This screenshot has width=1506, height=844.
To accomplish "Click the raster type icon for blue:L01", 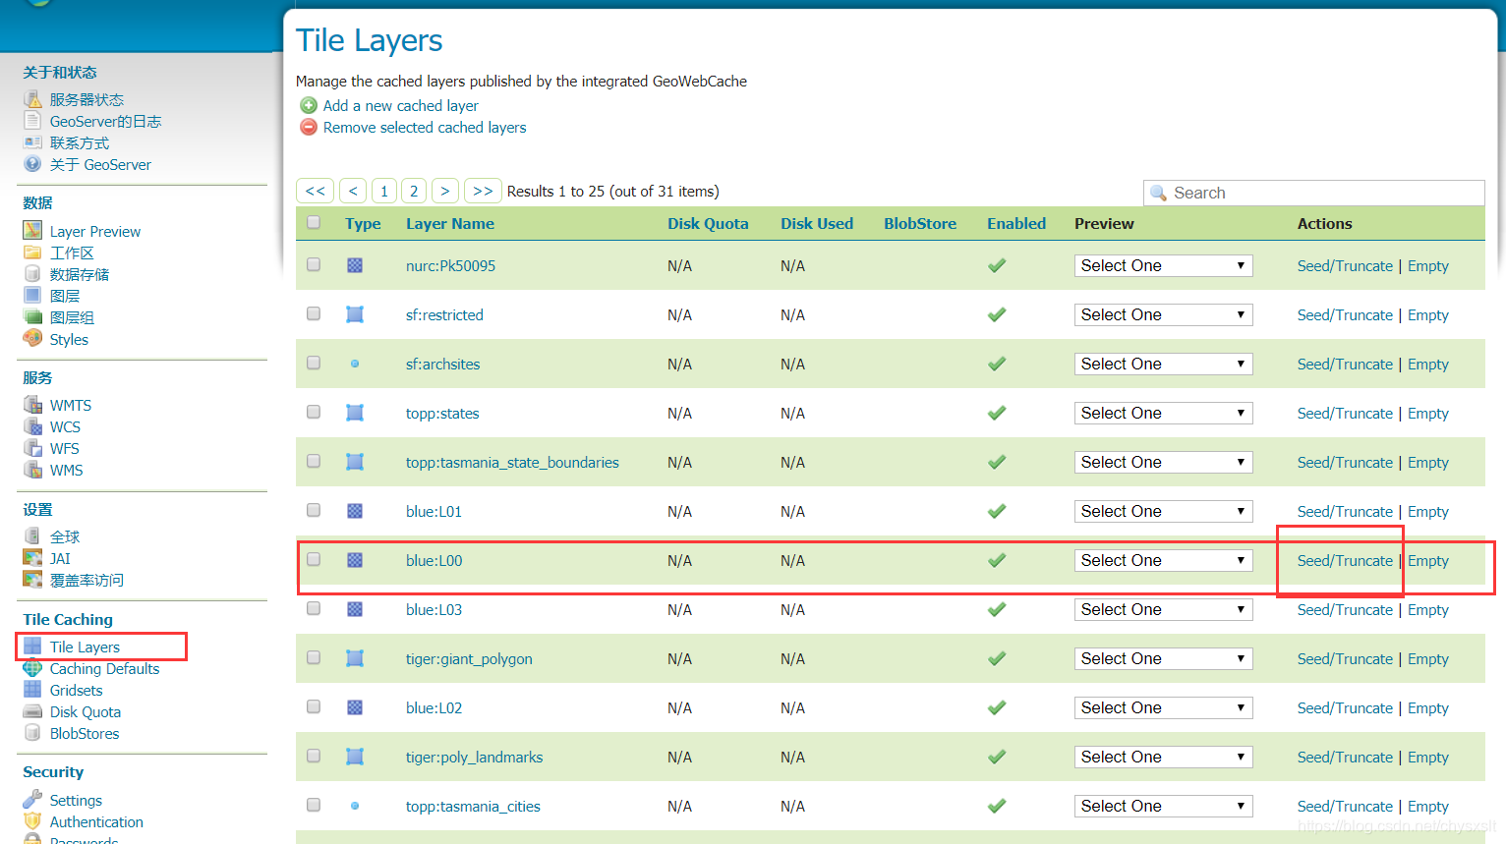I will pos(355,511).
